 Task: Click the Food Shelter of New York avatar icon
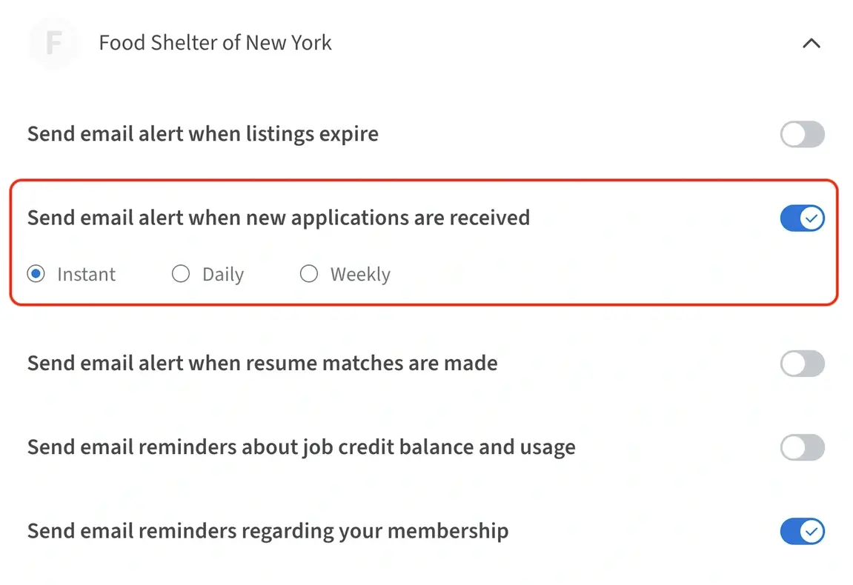click(53, 43)
